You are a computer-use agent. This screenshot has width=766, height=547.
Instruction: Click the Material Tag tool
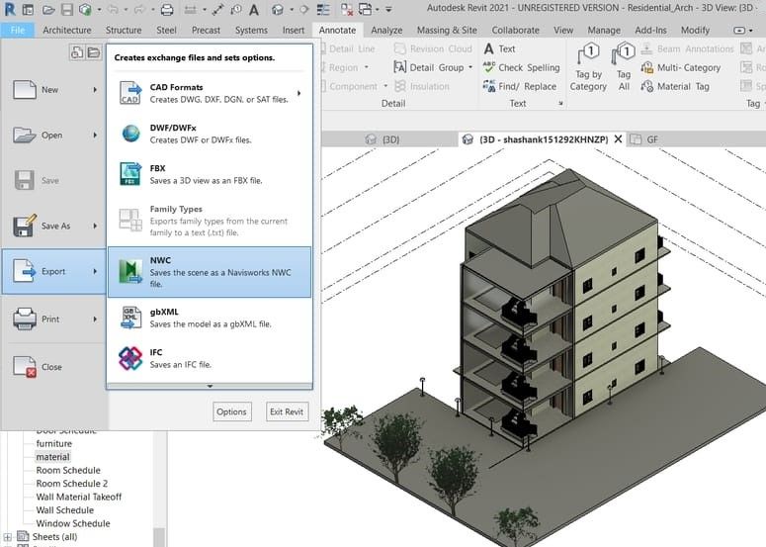point(675,86)
